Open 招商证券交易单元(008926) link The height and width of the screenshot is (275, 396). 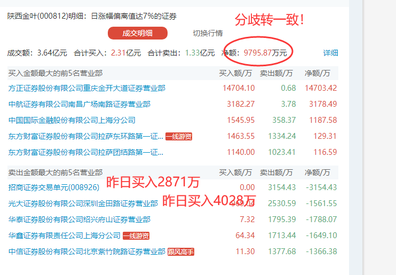(53, 187)
